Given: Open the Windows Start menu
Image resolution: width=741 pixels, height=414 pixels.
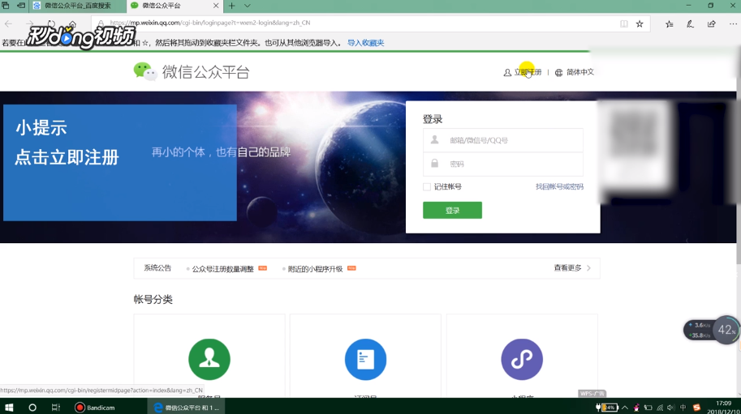Looking at the screenshot, I should point(9,408).
